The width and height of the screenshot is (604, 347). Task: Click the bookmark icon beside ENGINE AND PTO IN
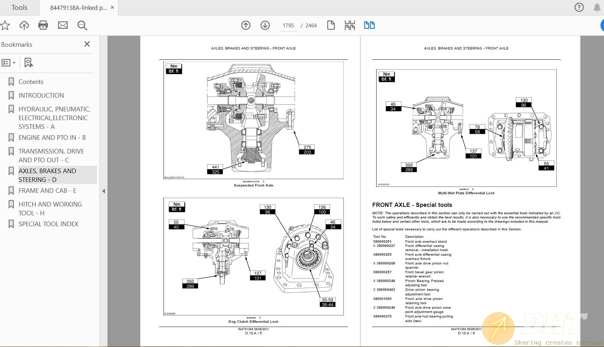(11, 138)
